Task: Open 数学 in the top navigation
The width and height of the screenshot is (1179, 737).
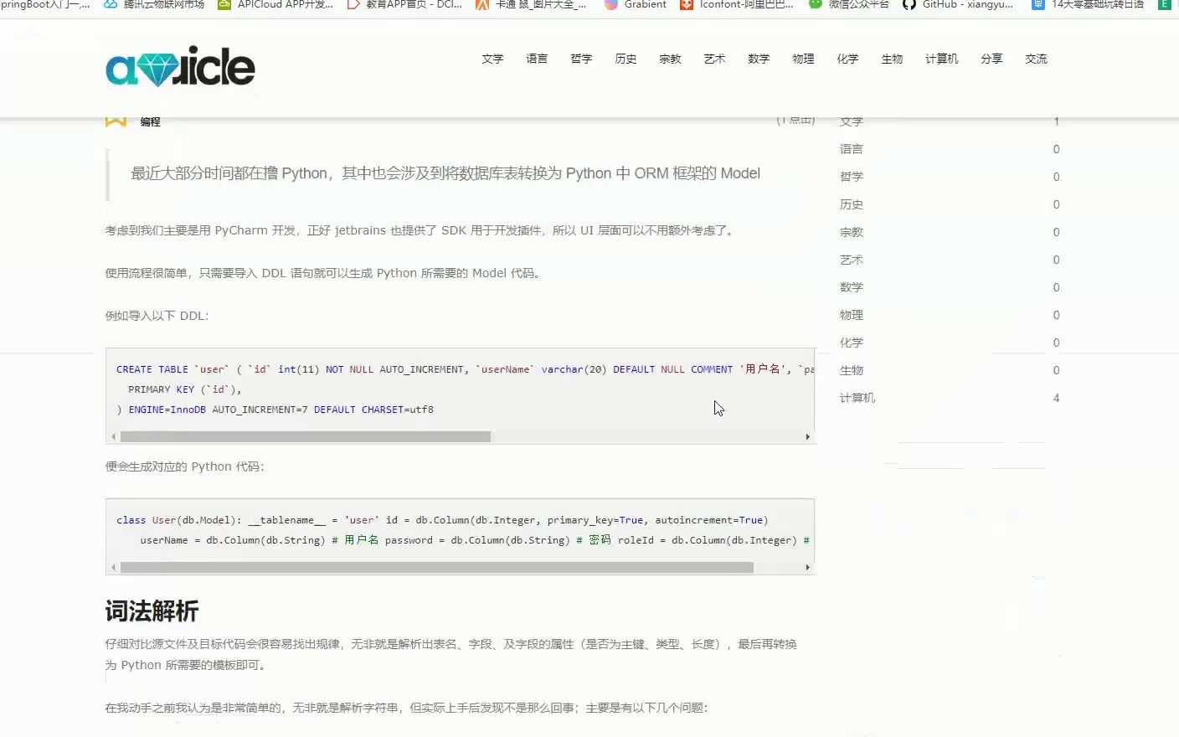Action: [x=759, y=59]
